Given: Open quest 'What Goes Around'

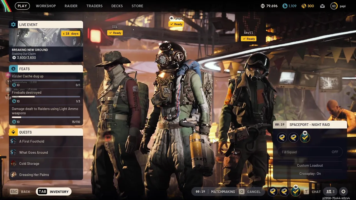Looking at the screenshot, I should tap(46, 152).
